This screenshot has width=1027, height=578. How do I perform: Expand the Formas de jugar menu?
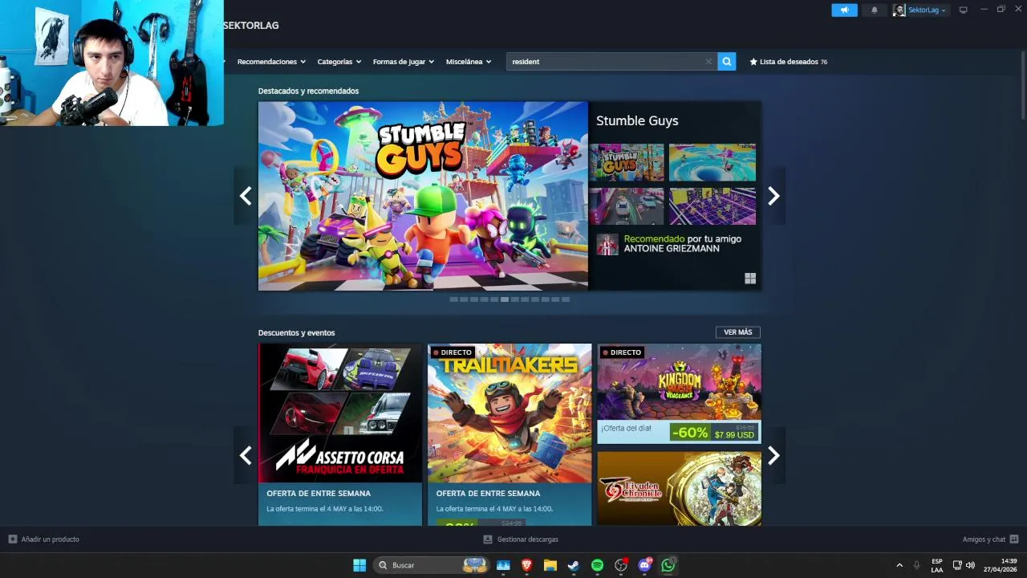point(404,62)
